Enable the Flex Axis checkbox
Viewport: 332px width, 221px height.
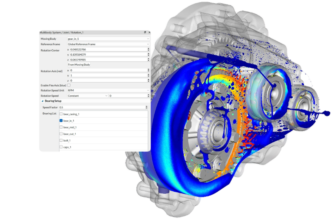[69, 85]
